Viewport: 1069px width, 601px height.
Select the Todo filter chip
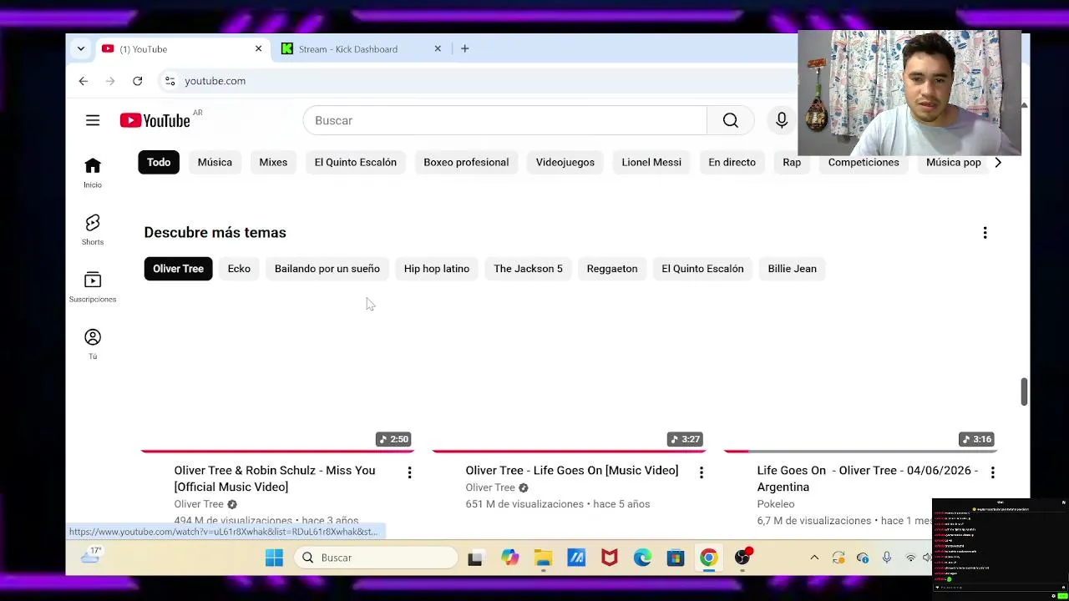(159, 163)
